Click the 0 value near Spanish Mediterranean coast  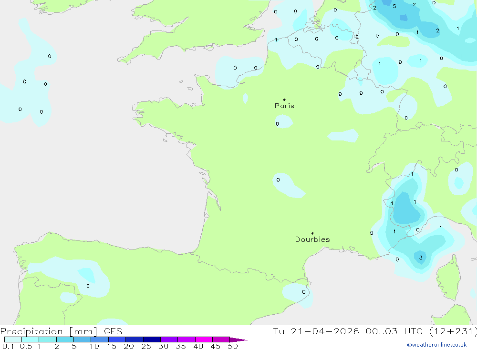[303, 292]
